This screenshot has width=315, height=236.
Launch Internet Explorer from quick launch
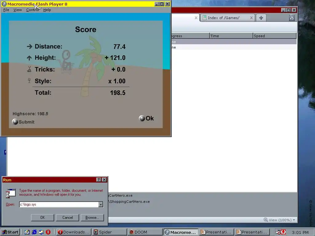pyautogui.click(x=34, y=232)
